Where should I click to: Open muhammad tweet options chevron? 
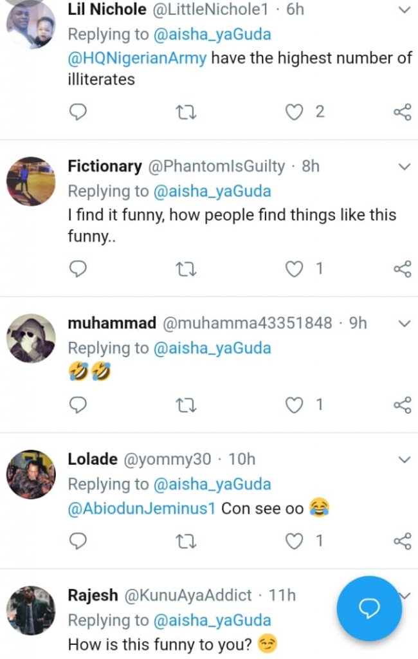404,323
